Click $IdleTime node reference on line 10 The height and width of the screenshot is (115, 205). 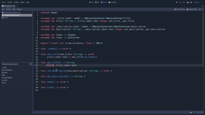point(73,38)
